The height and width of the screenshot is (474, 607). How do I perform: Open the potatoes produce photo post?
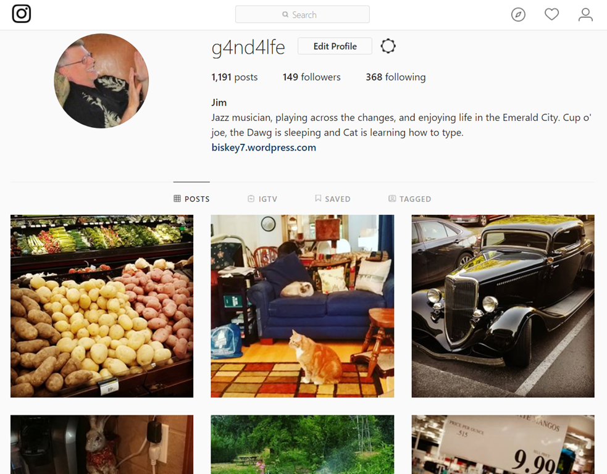pos(102,306)
